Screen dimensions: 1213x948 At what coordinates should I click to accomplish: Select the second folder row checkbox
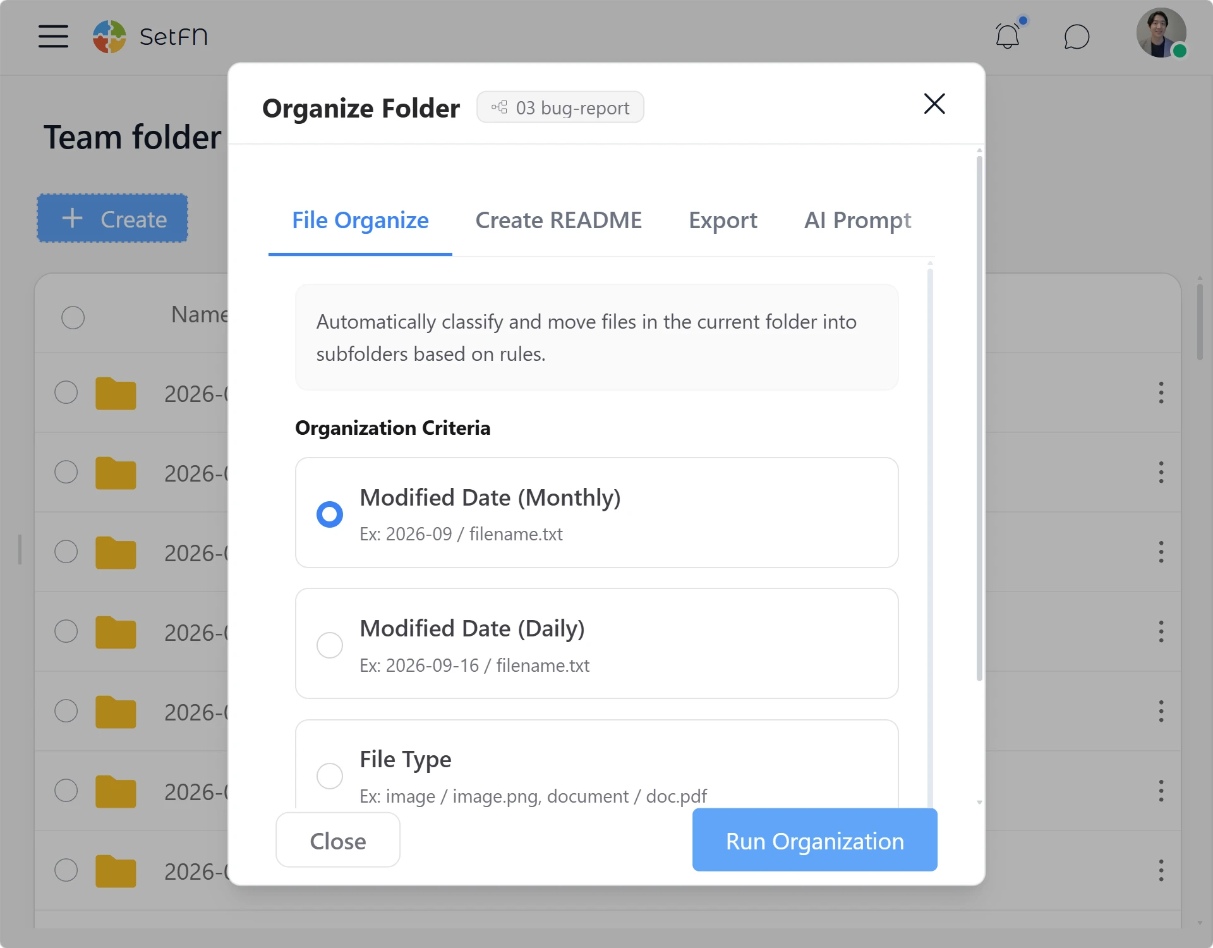pos(66,472)
